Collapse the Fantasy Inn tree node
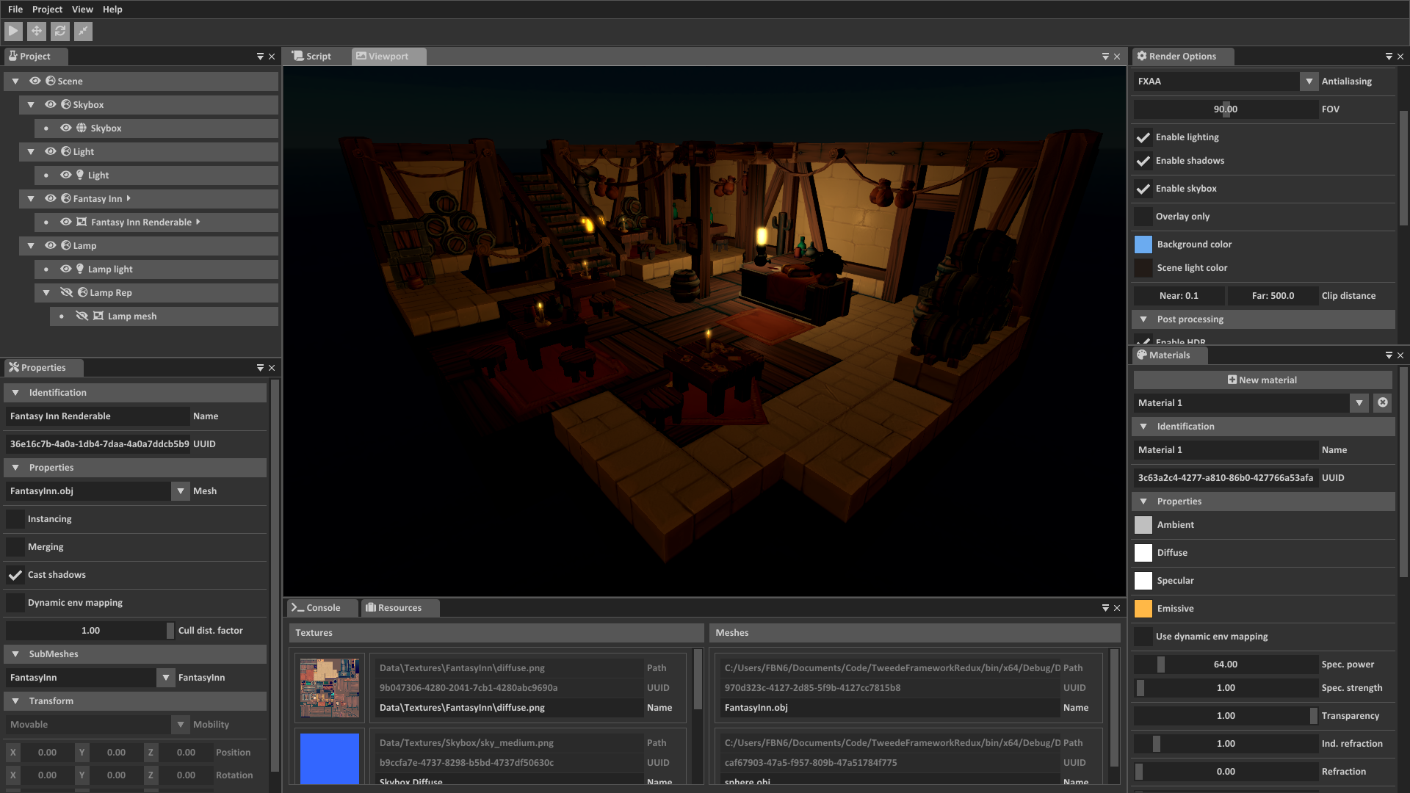The image size is (1410, 793). click(x=31, y=198)
